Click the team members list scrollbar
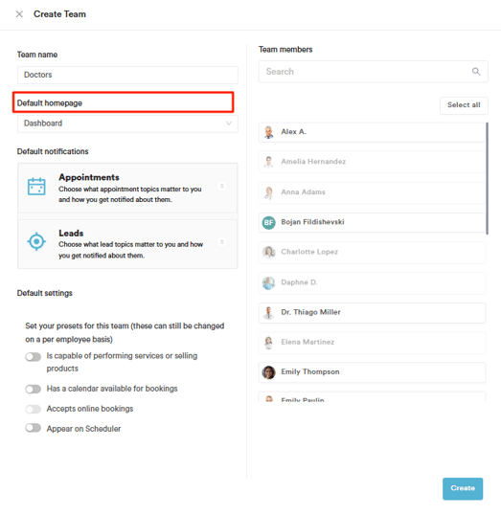Image resolution: width=501 pixels, height=515 pixels. tap(487, 178)
